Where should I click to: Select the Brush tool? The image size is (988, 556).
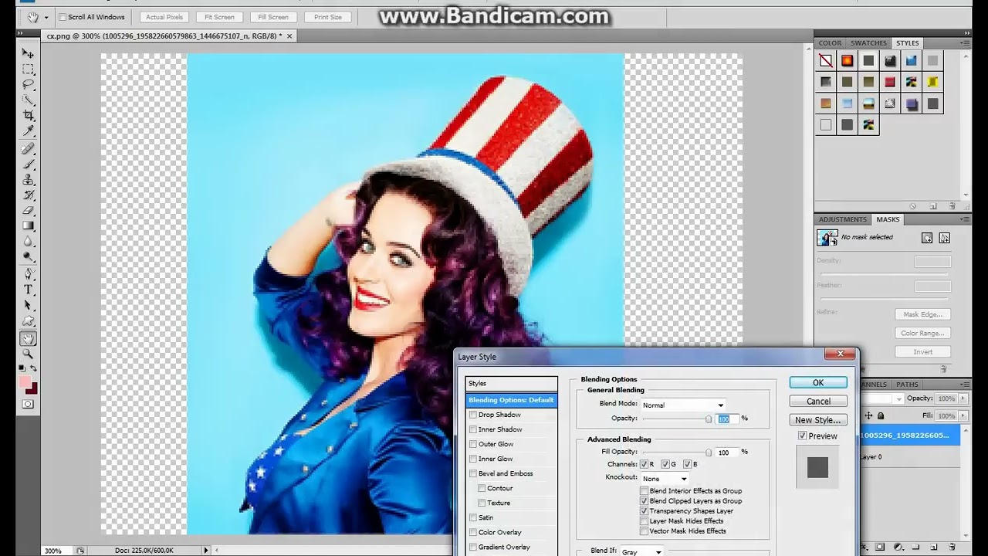pyautogui.click(x=28, y=164)
